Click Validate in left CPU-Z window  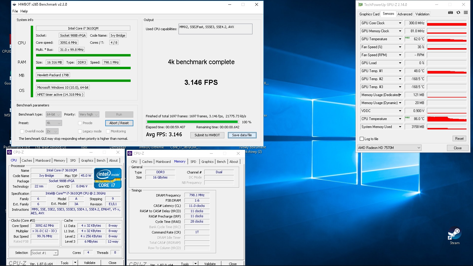[90, 263]
